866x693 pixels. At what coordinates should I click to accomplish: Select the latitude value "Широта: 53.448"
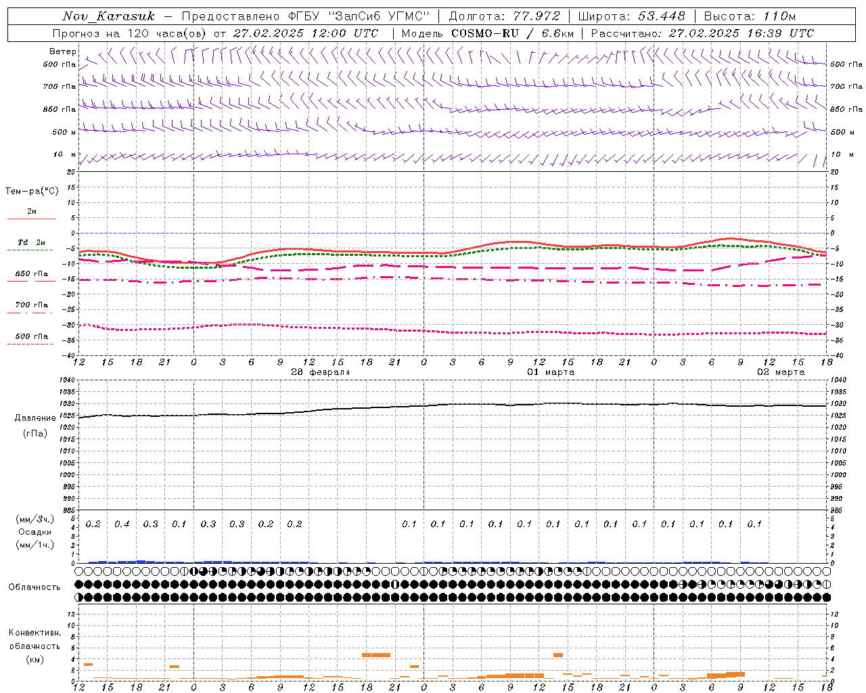[631, 16]
